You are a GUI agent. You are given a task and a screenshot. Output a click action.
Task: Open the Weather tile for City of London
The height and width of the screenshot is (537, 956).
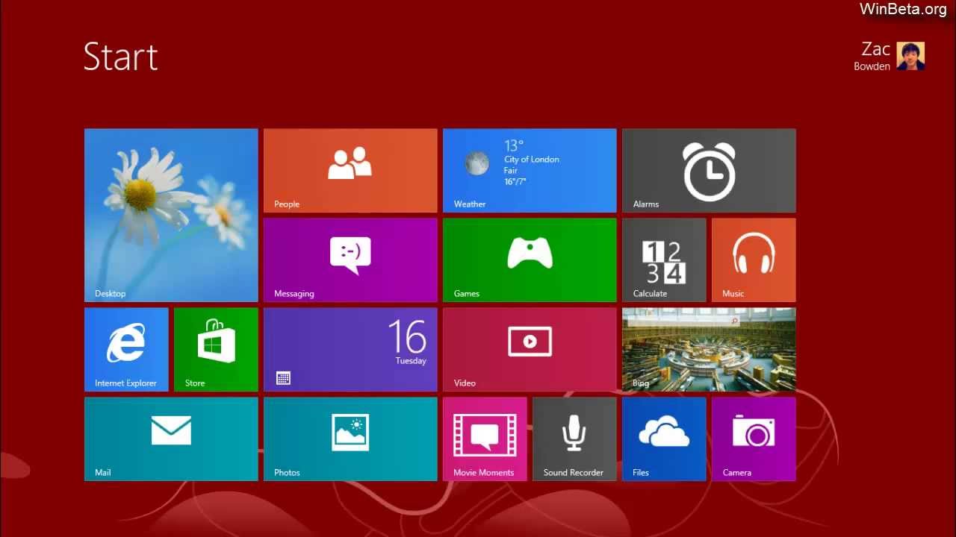[x=530, y=170]
